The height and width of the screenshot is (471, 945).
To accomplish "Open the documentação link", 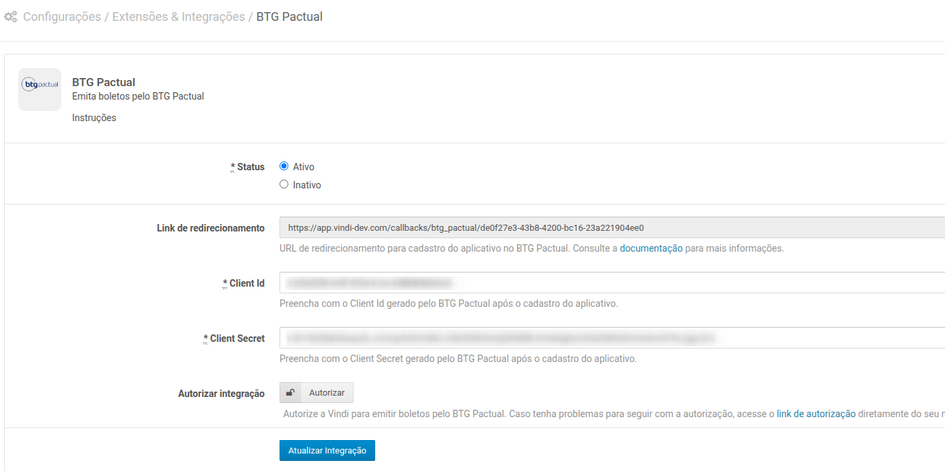I will coord(651,248).
